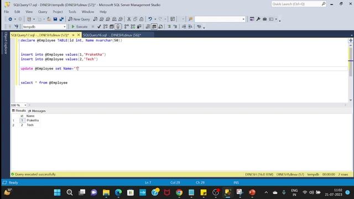The image size is (354, 199).
Task: Open the View menu
Action: click(x=29, y=12)
